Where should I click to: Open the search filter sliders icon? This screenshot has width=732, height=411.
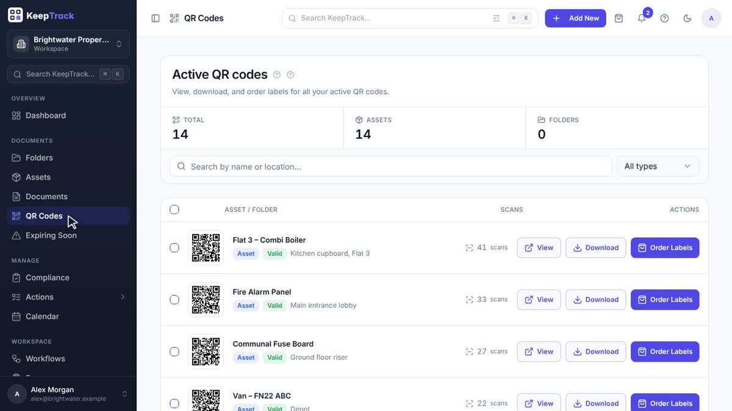pyautogui.click(x=497, y=18)
